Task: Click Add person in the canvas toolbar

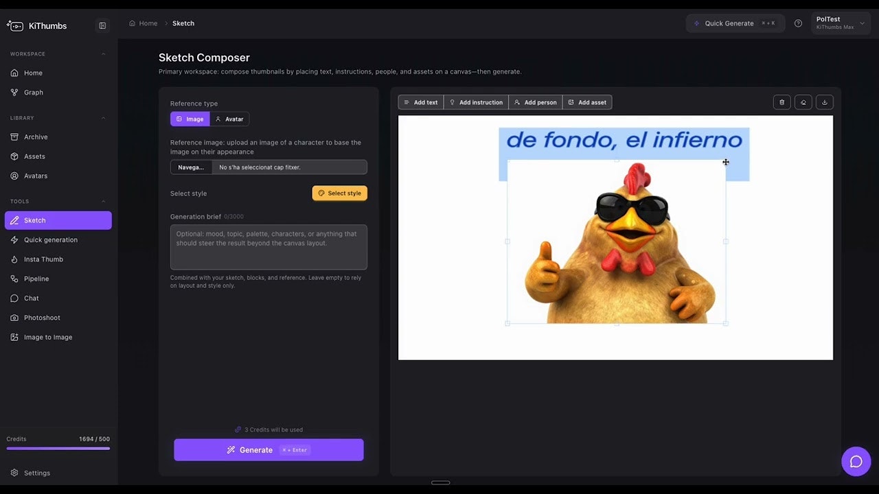Action: tap(536, 102)
